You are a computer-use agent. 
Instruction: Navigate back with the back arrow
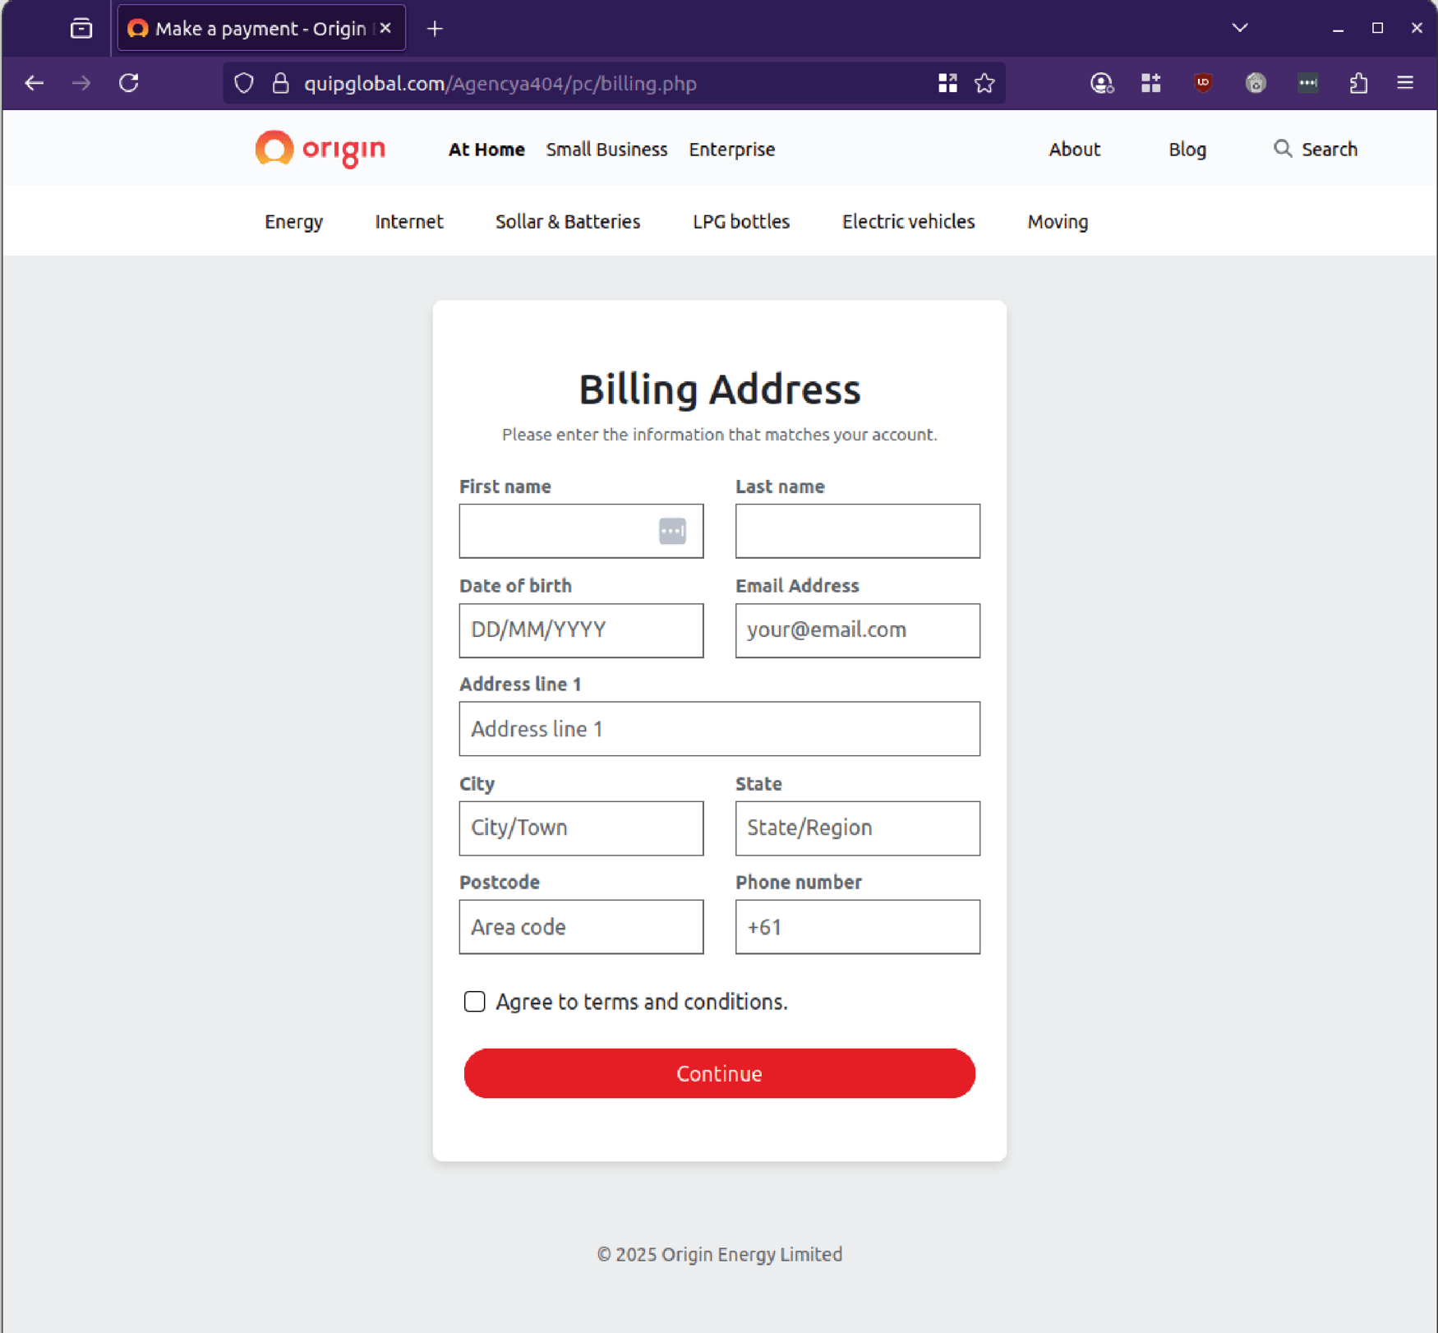[34, 83]
